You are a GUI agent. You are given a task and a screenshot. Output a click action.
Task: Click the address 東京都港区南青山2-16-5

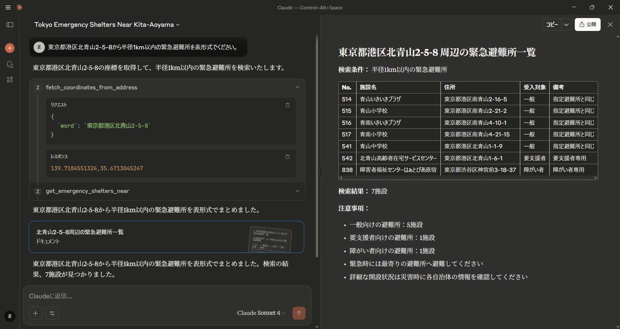(x=476, y=99)
